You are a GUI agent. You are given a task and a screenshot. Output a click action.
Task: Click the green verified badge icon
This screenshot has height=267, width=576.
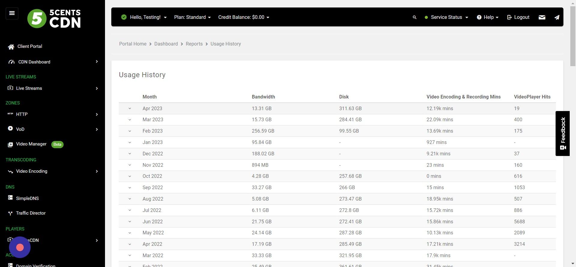124,17
